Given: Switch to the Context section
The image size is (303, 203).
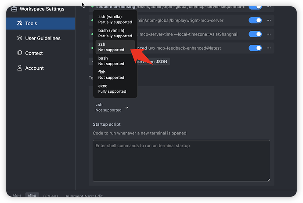Looking at the screenshot, I should click(x=40, y=53).
